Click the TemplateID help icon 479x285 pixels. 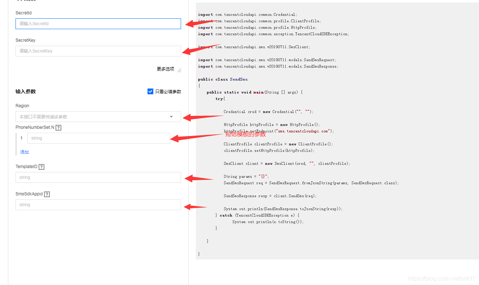coord(41,167)
